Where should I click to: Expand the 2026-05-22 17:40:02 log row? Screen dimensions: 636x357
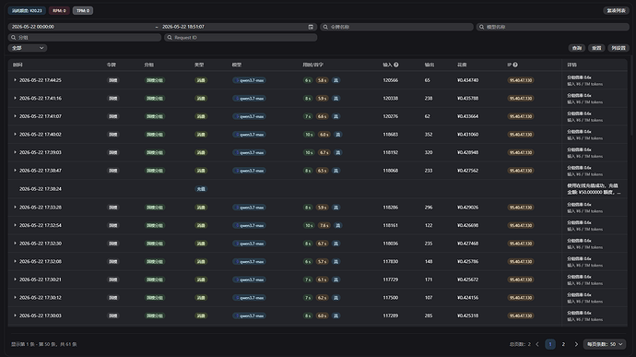(15, 135)
